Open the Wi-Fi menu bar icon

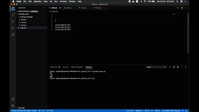click(145, 1)
